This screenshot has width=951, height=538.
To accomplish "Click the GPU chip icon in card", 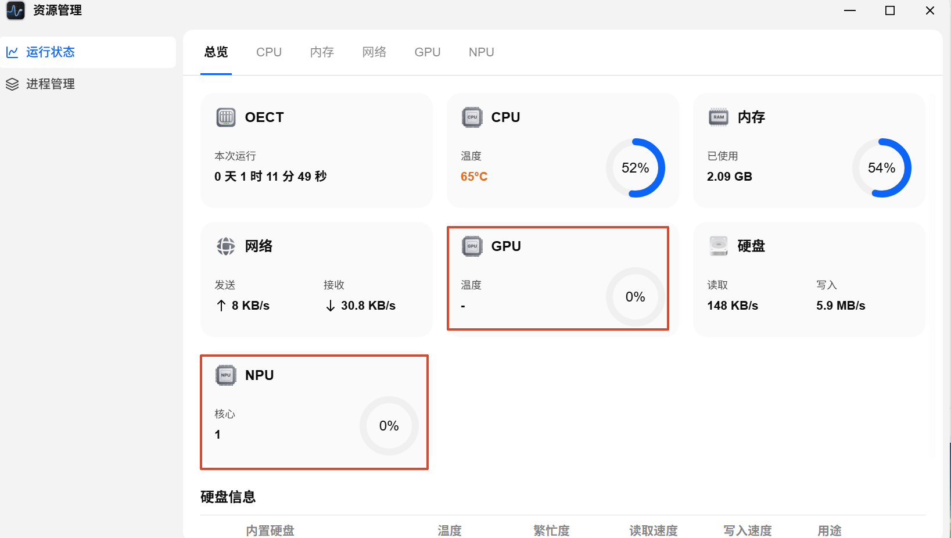I will pos(472,246).
